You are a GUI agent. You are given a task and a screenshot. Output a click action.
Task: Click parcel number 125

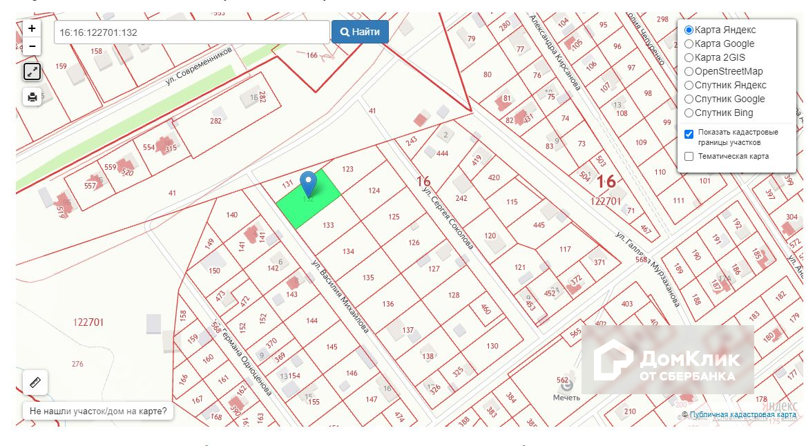394,217
